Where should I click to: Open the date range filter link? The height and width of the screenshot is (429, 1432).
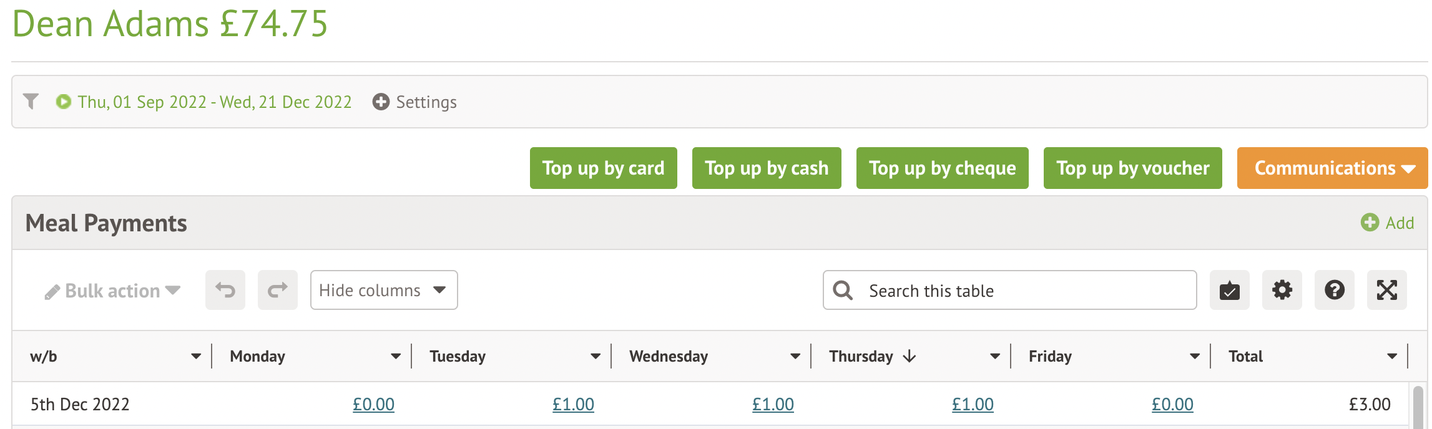[x=214, y=102]
